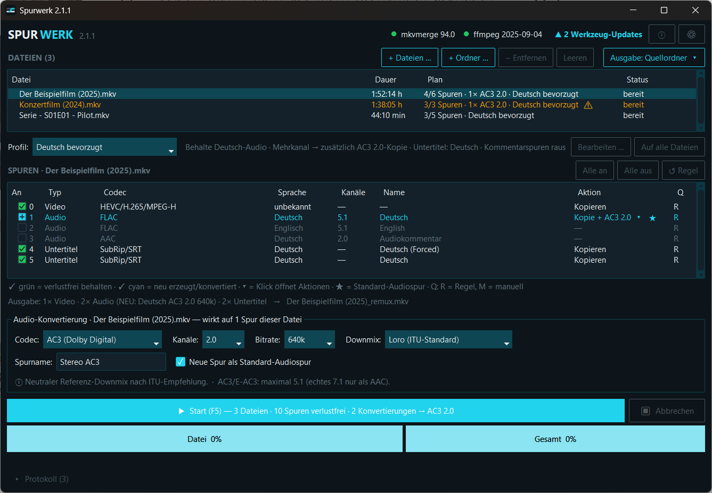Screen dimensions: 712x493
Task: Toggle checkbox for track 1 Audio FLAC Deutsch
Action: coord(22,217)
